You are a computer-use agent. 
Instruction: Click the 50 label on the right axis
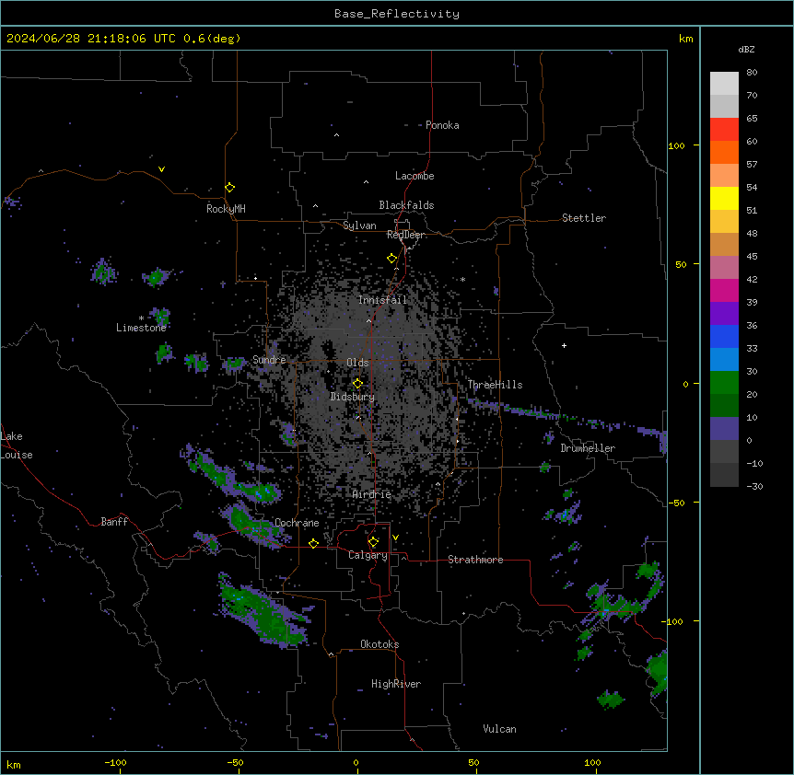pos(681,264)
